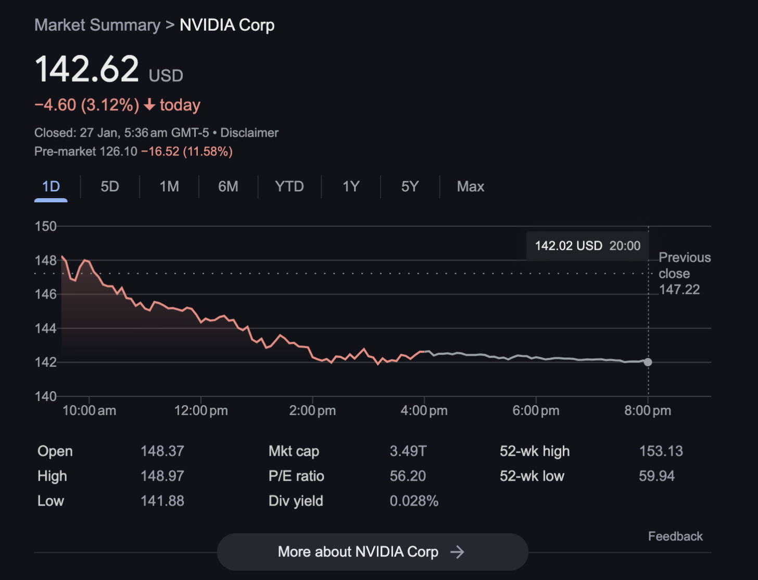
Task: Click the grey end-point dot on the chart
Action: 648,362
